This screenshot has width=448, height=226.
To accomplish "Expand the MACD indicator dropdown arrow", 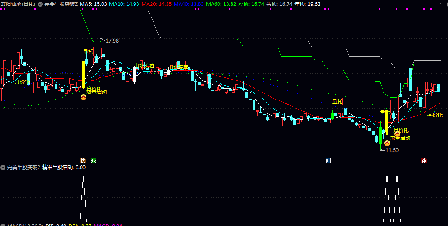I will point(3,225).
